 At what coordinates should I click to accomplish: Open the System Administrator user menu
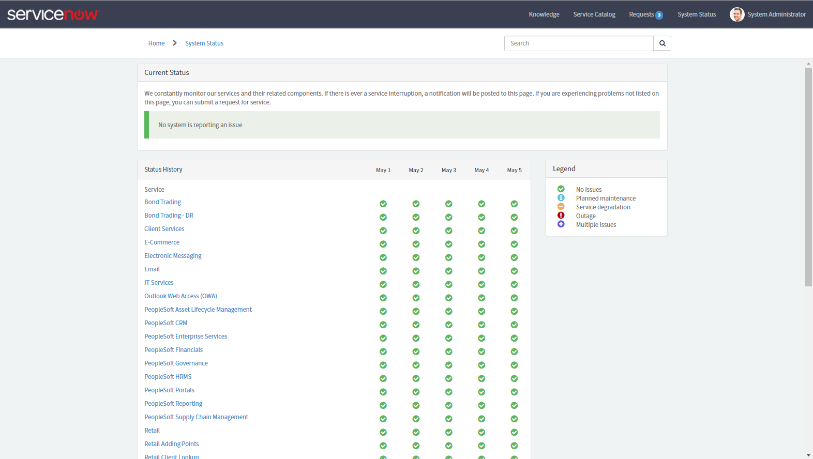click(x=776, y=14)
